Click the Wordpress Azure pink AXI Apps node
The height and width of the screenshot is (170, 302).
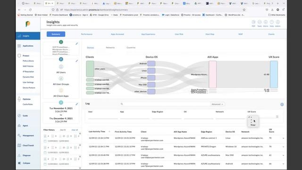[213, 75]
